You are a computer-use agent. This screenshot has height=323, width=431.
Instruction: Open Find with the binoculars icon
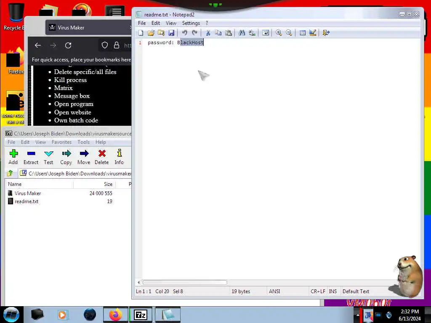tap(242, 33)
